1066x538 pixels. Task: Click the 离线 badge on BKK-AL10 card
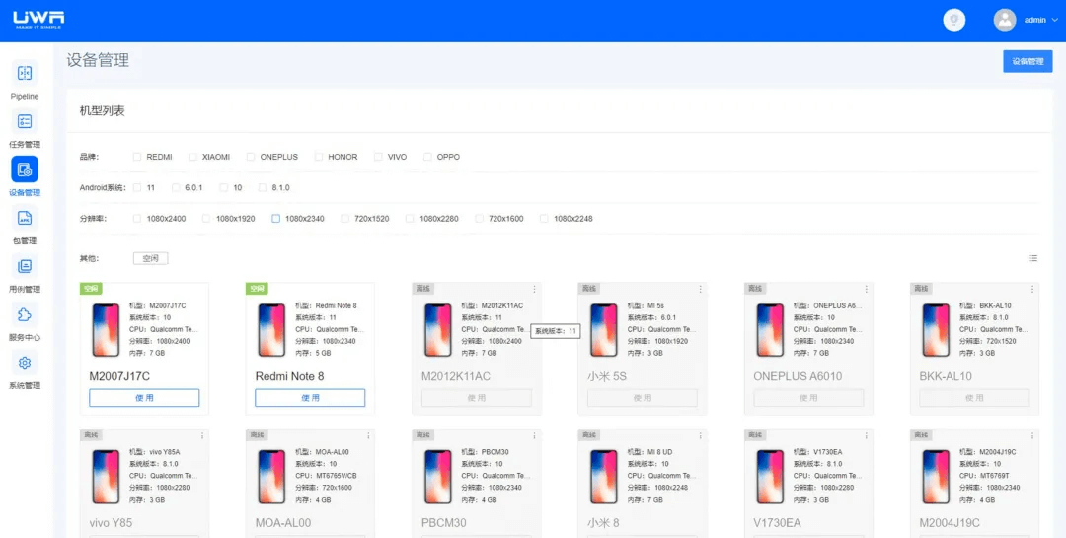[x=921, y=289]
